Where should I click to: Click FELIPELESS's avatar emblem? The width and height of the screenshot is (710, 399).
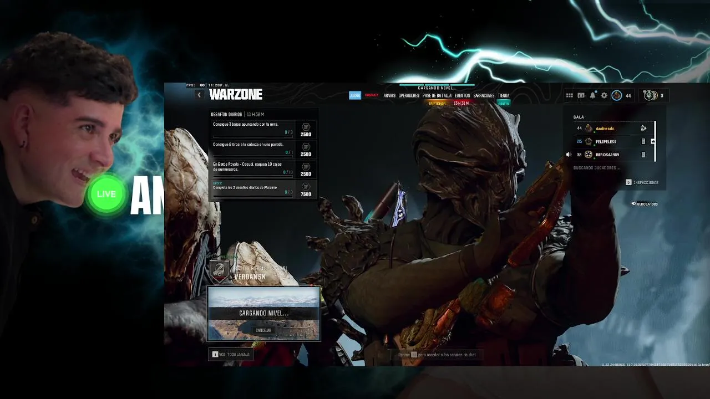(589, 141)
